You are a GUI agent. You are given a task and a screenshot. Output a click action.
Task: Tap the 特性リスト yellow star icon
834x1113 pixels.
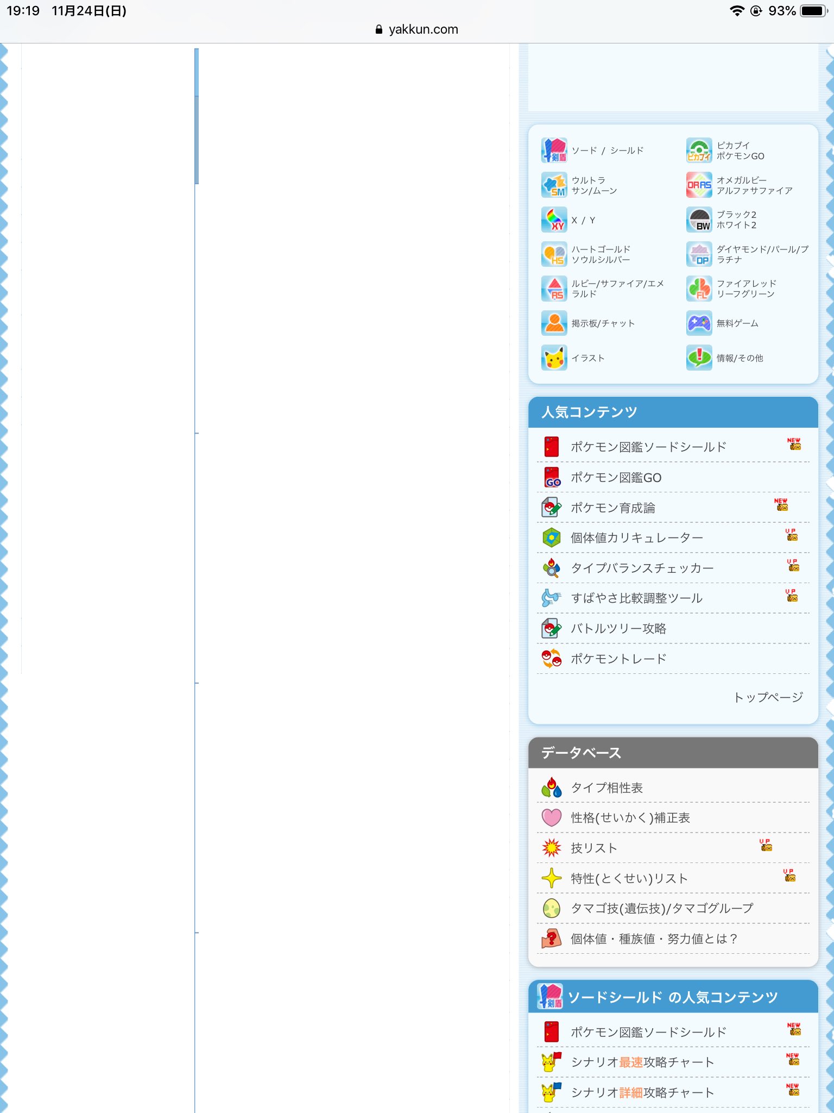pyautogui.click(x=552, y=878)
